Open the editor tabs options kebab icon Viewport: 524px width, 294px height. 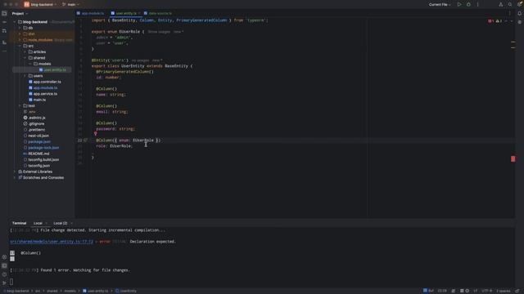pos(509,13)
